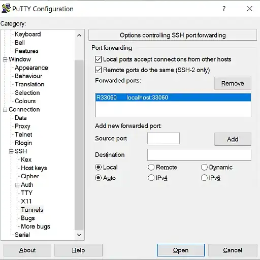Open the Telnet category
This screenshot has height=260, width=260.
(23, 135)
